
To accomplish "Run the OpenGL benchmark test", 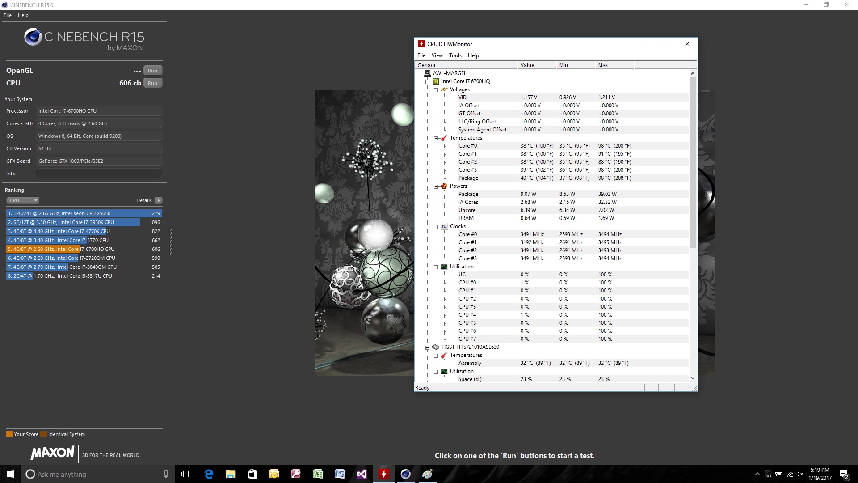I will (x=152, y=71).
